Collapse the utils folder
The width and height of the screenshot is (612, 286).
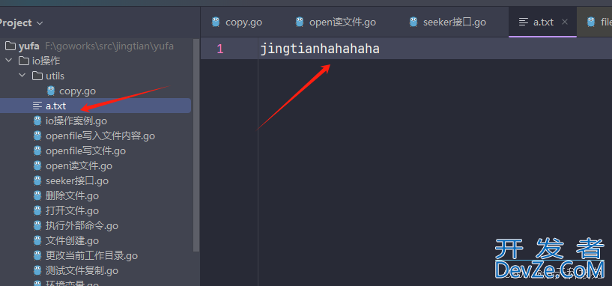pos(22,76)
